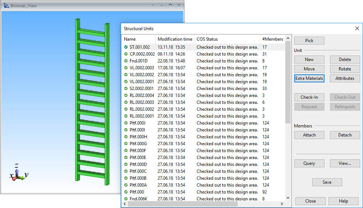Click the Browser_View window title icon
This screenshot has width=363, height=208.
[6, 5]
